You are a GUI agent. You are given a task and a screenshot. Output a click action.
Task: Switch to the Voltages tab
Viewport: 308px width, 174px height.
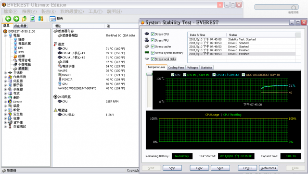click(192, 68)
